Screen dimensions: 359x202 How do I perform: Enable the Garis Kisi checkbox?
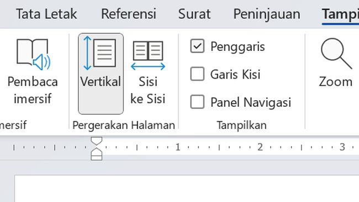point(197,74)
